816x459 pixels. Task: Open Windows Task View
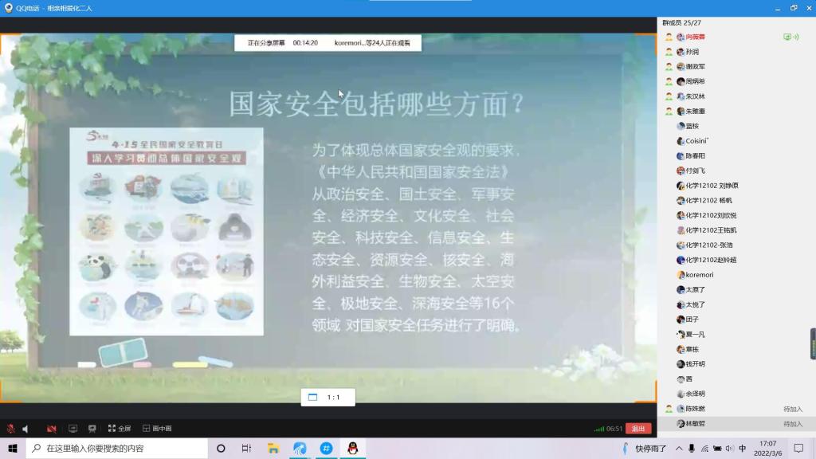click(246, 449)
